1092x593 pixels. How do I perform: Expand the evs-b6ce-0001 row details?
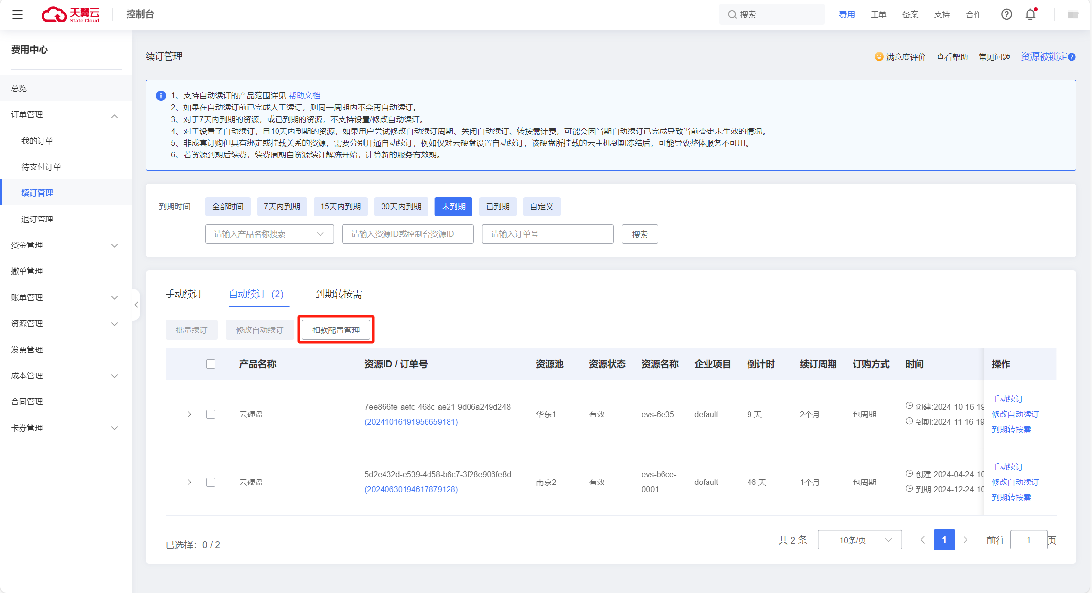[189, 482]
